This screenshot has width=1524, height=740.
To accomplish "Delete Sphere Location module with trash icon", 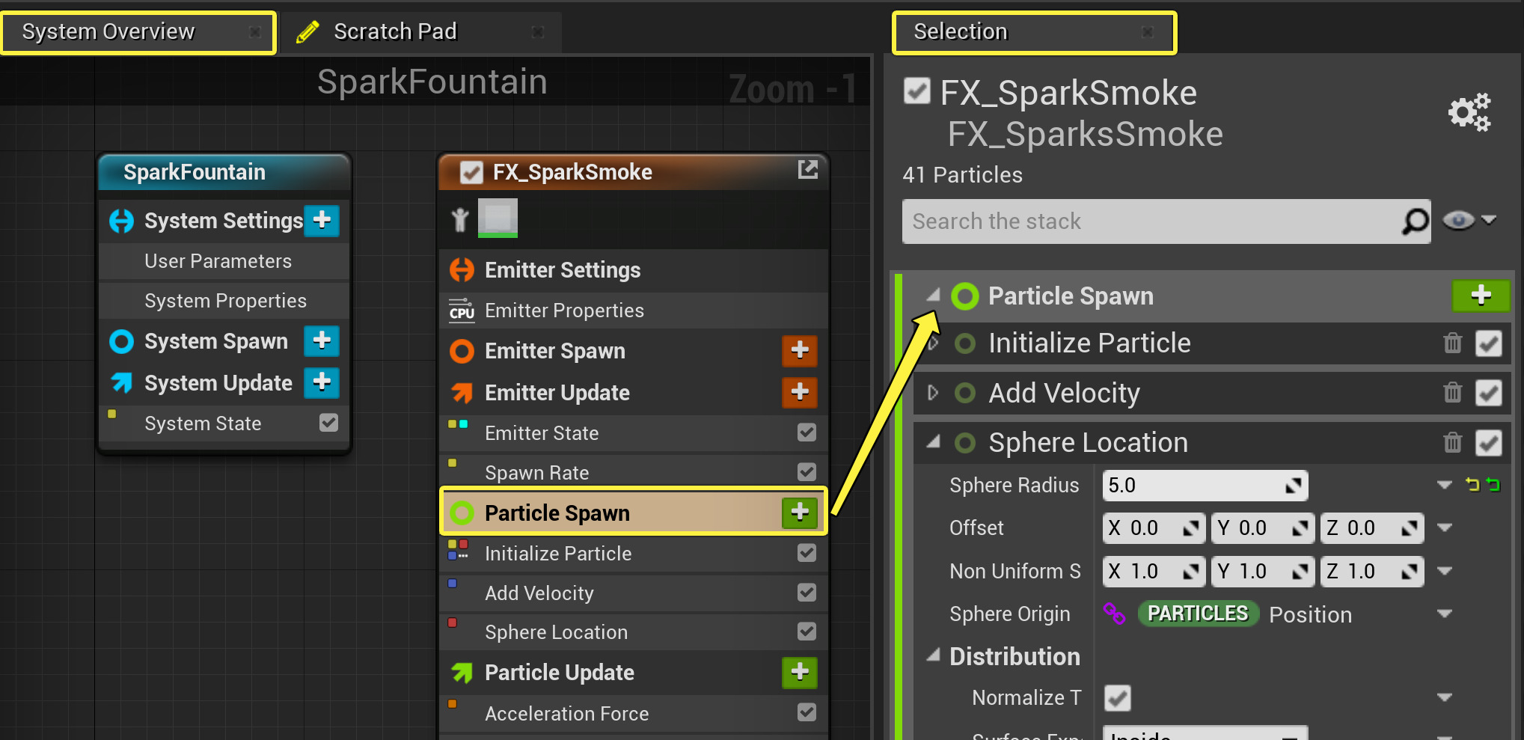I will coord(1452,443).
